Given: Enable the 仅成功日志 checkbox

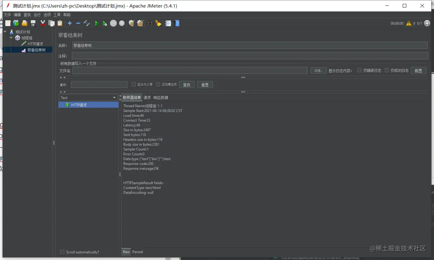Looking at the screenshot, I should (x=387, y=70).
